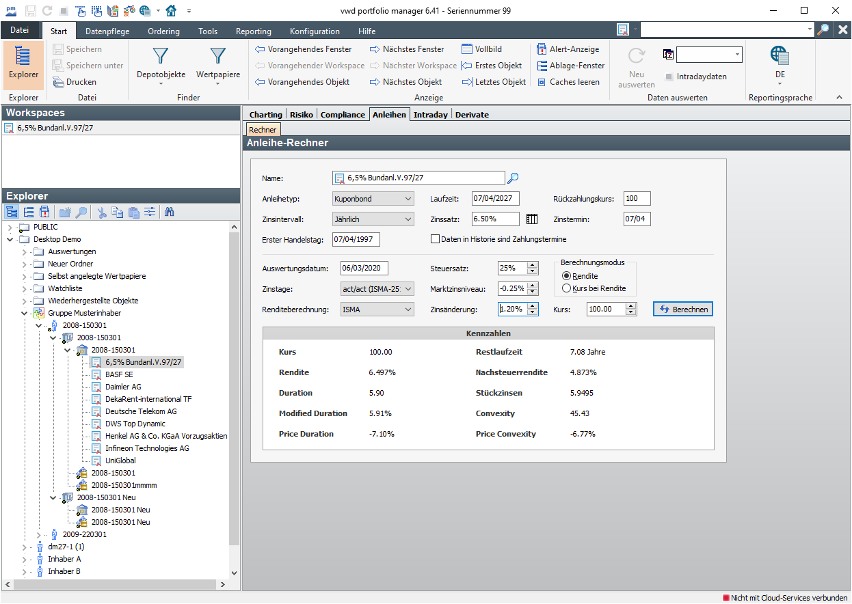Click the magnifier next to the Name field
Image resolution: width=852 pixels, height=604 pixels.
(513, 178)
